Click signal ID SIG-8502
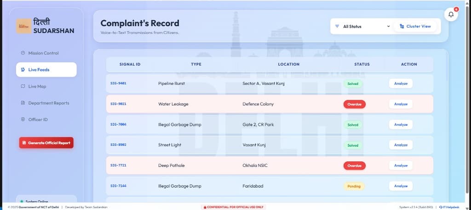 click(118, 145)
